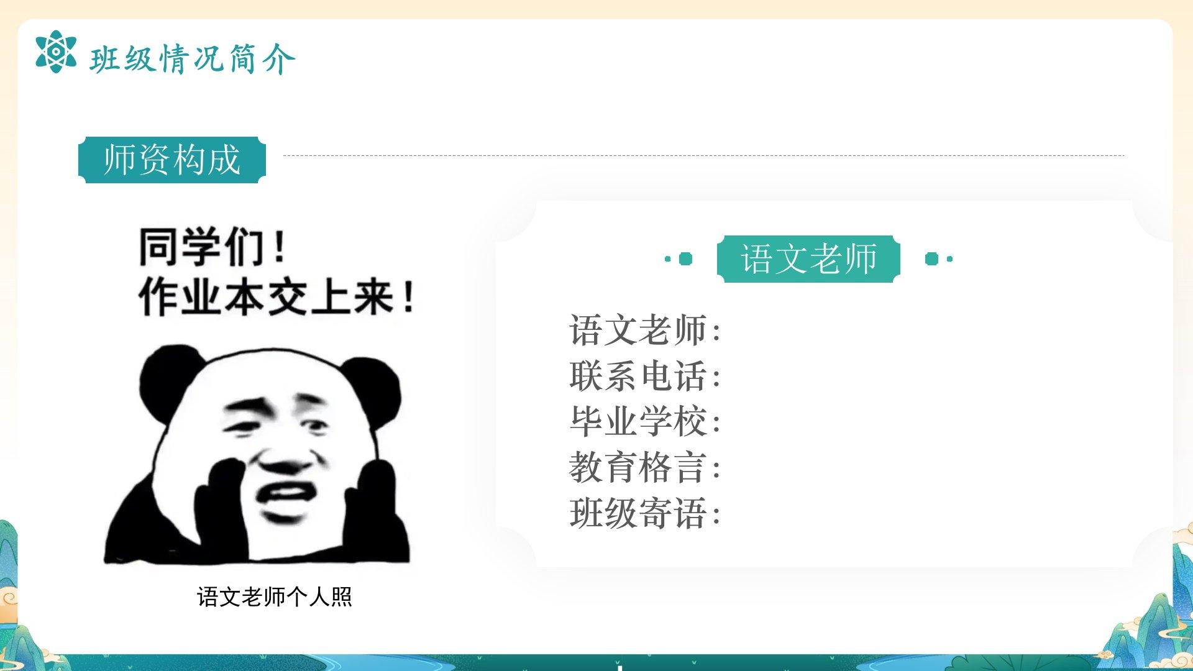Click the 教育格言: field line
Screen dimensions: 1193x671
pos(645,467)
